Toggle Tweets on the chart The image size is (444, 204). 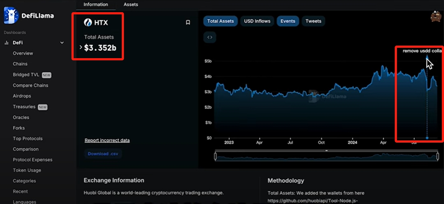coord(313,21)
